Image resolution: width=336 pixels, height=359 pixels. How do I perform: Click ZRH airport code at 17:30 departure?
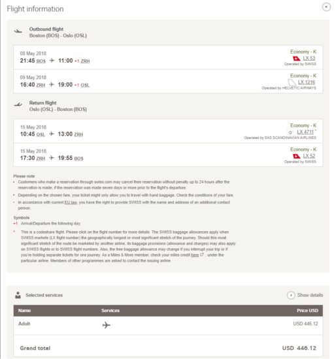point(41,159)
